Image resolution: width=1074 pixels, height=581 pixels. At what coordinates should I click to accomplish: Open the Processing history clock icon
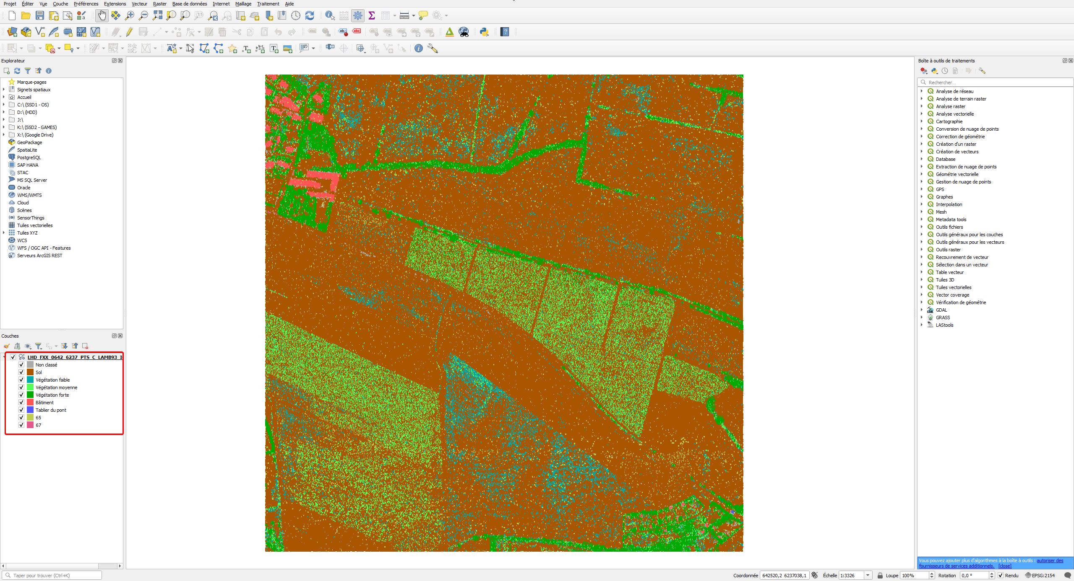tap(944, 71)
